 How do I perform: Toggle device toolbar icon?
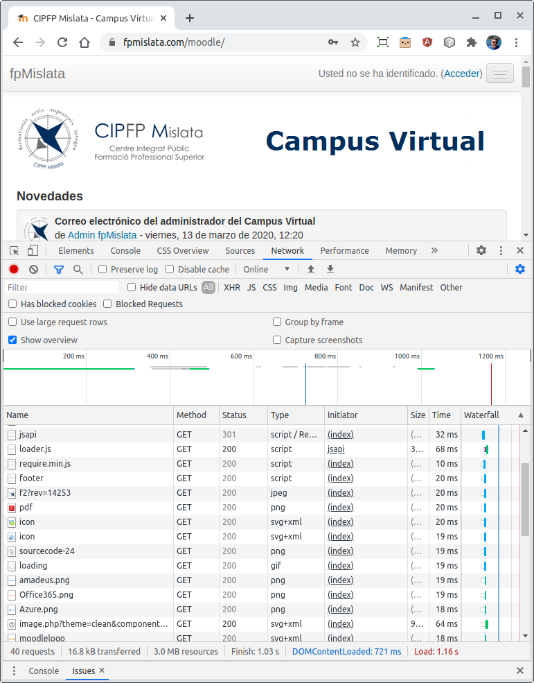click(x=33, y=250)
